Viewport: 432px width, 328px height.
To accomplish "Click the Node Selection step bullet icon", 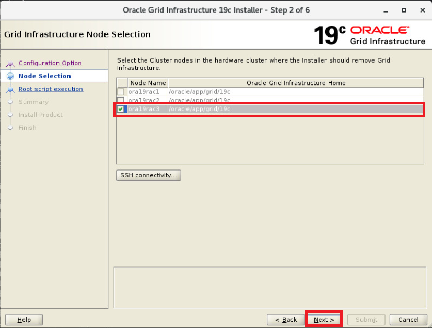I will tap(10, 76).
